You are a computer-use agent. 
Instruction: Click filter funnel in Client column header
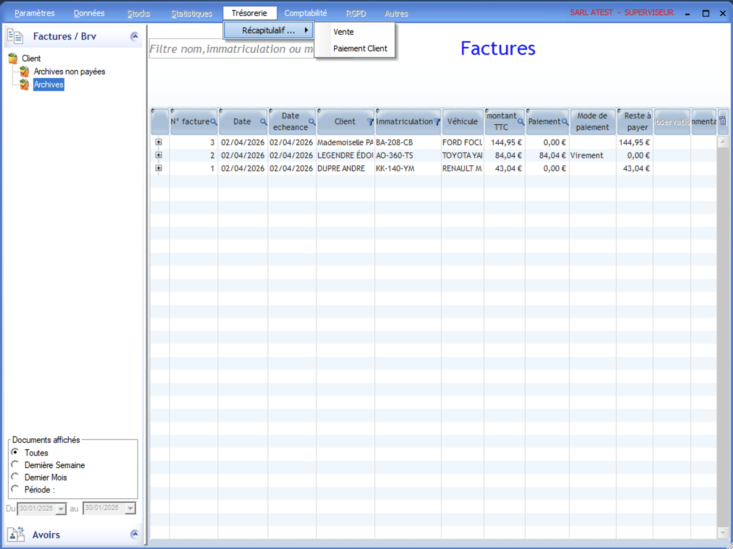(370, 122)
